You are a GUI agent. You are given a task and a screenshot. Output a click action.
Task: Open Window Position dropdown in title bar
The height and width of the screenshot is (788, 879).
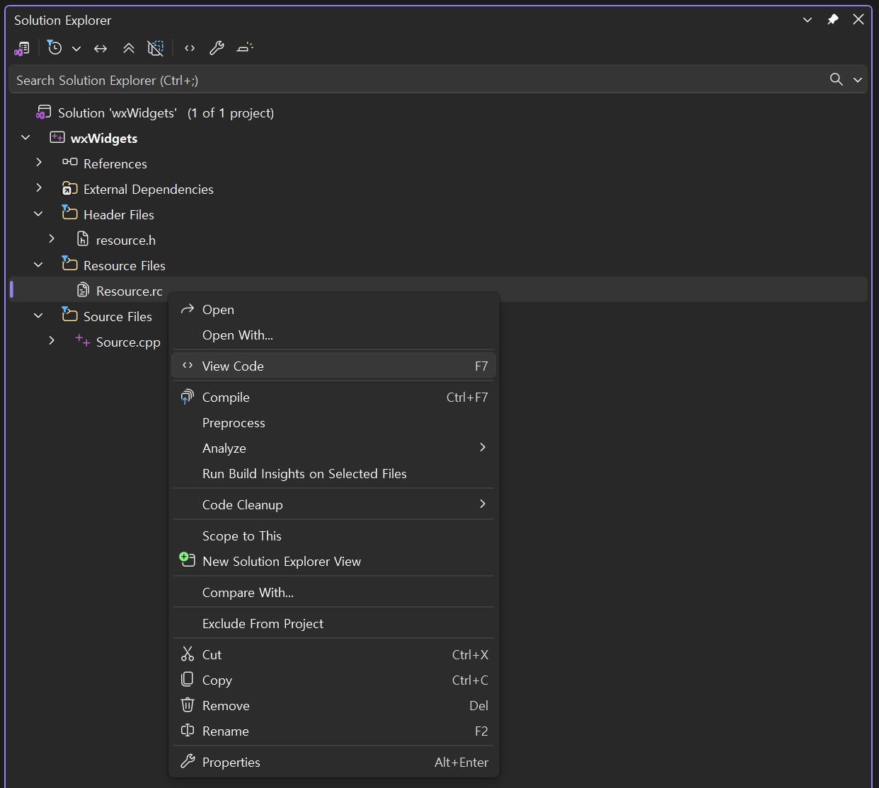pyautogui.click(x=808, y=20)
